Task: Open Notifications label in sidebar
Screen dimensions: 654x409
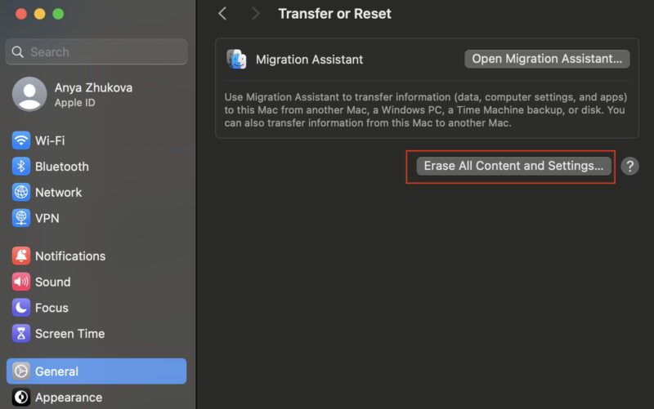Action: pos(70,256)
